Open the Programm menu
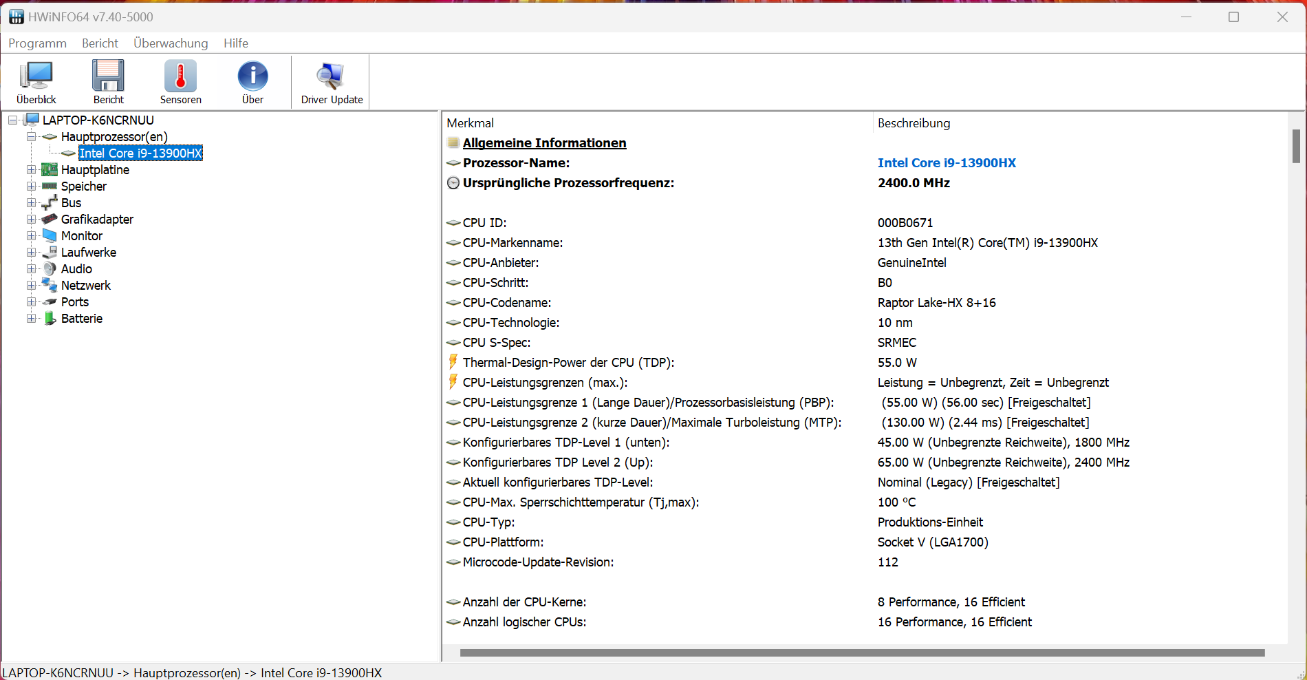1307x680 pixels. pos(37,43)
